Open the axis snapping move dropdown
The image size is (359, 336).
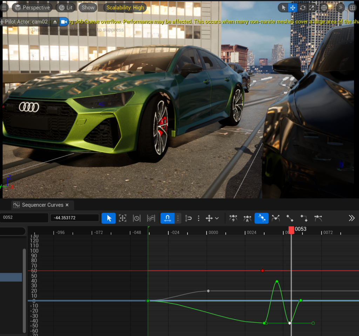(212, 218)
